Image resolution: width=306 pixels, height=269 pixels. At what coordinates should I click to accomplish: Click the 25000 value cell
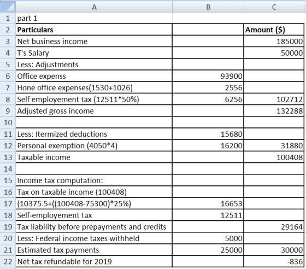coord(208,250)
